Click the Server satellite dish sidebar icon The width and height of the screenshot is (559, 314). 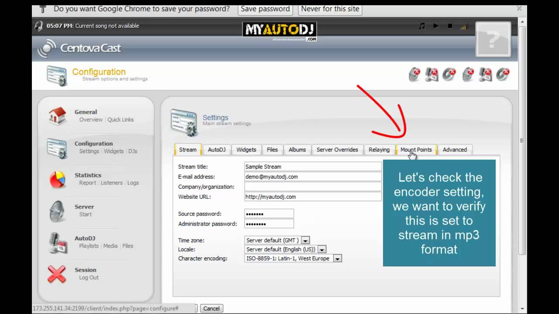57,211
